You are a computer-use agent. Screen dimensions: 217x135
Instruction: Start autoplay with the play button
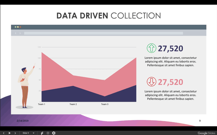(x=9, y=133)
